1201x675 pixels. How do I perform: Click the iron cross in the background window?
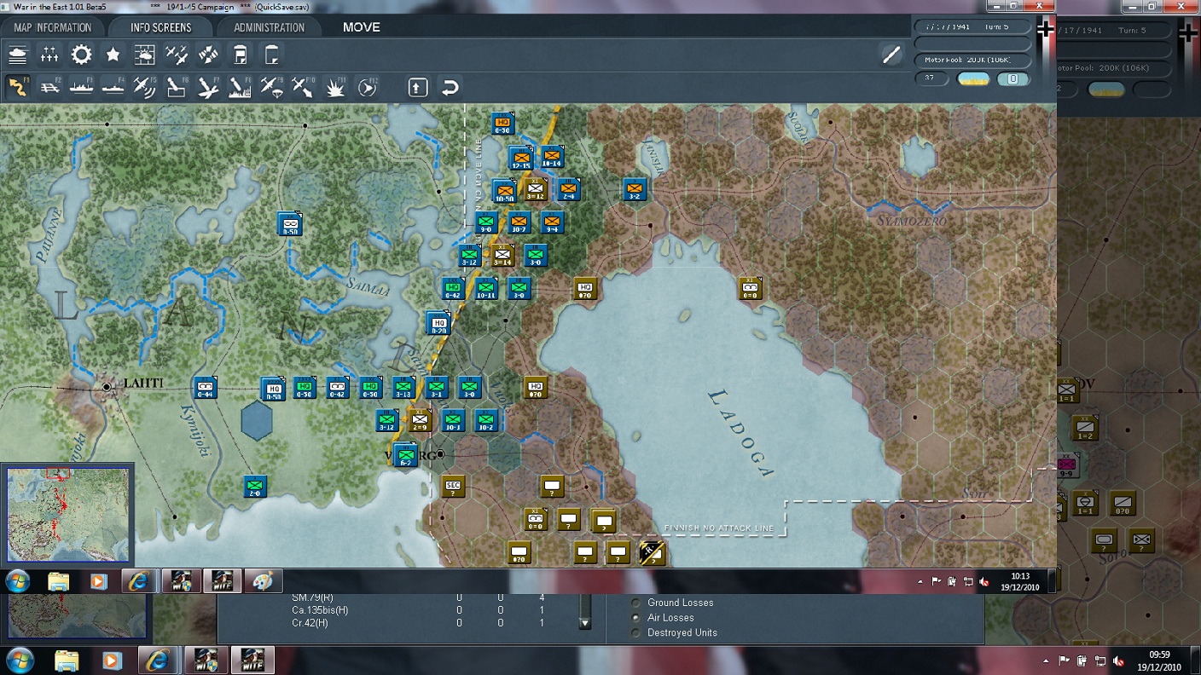click(x=1187, y=32)
